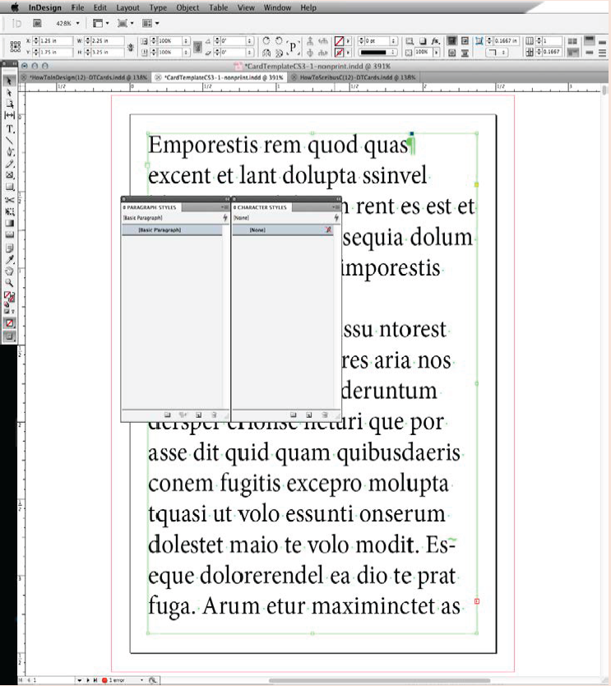Click the Go to Bridge icon
Image resolution: width=611 pixels, height=686 pixels.
39,23
